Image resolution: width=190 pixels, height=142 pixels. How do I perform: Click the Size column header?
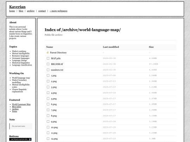pos(151,47)
